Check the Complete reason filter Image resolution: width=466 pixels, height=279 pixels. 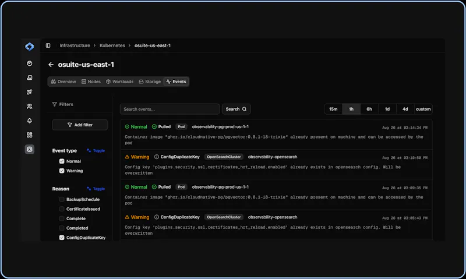click(62, 218)
